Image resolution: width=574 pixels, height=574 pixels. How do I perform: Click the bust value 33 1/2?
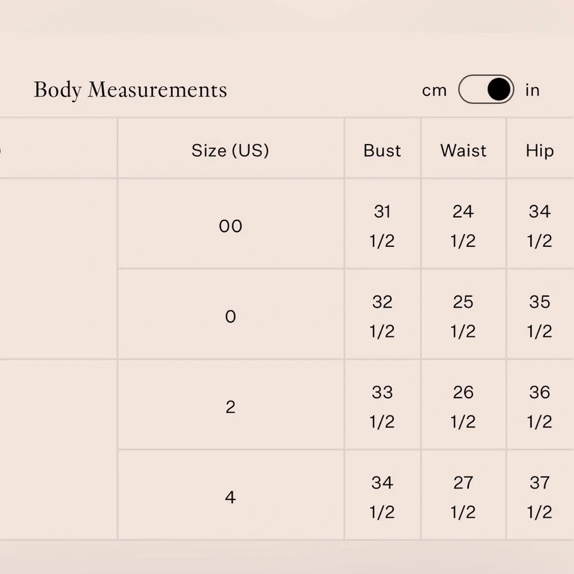tap(382, 407)
